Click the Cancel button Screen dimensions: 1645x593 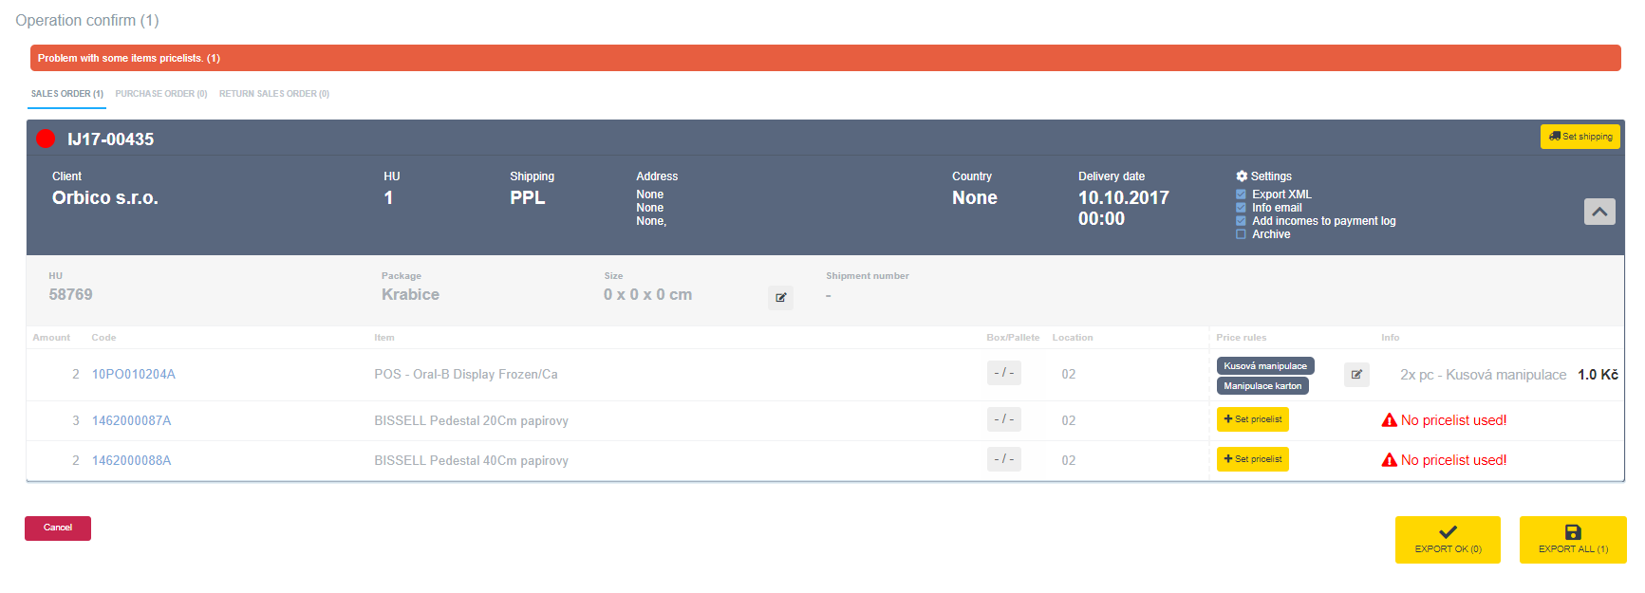click(x=58, y=528)
